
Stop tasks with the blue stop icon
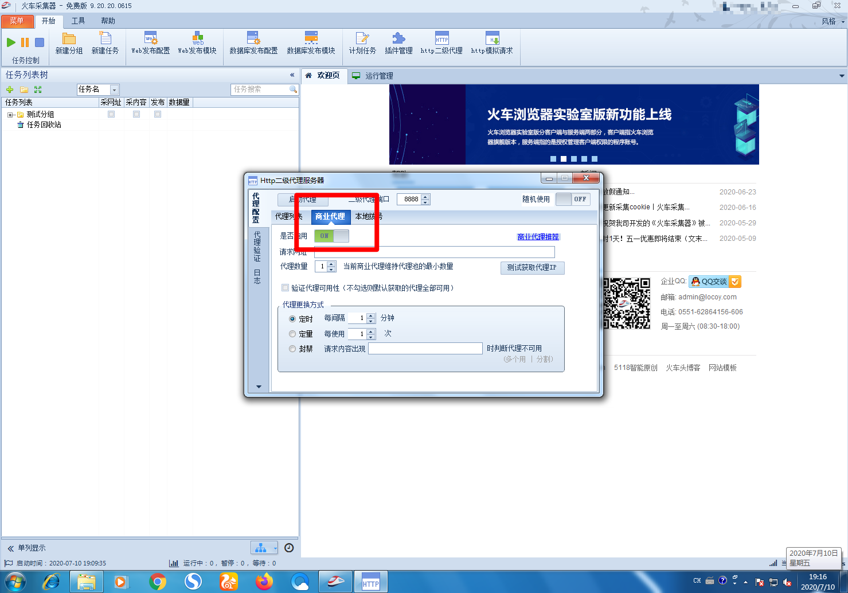[40, 42]
